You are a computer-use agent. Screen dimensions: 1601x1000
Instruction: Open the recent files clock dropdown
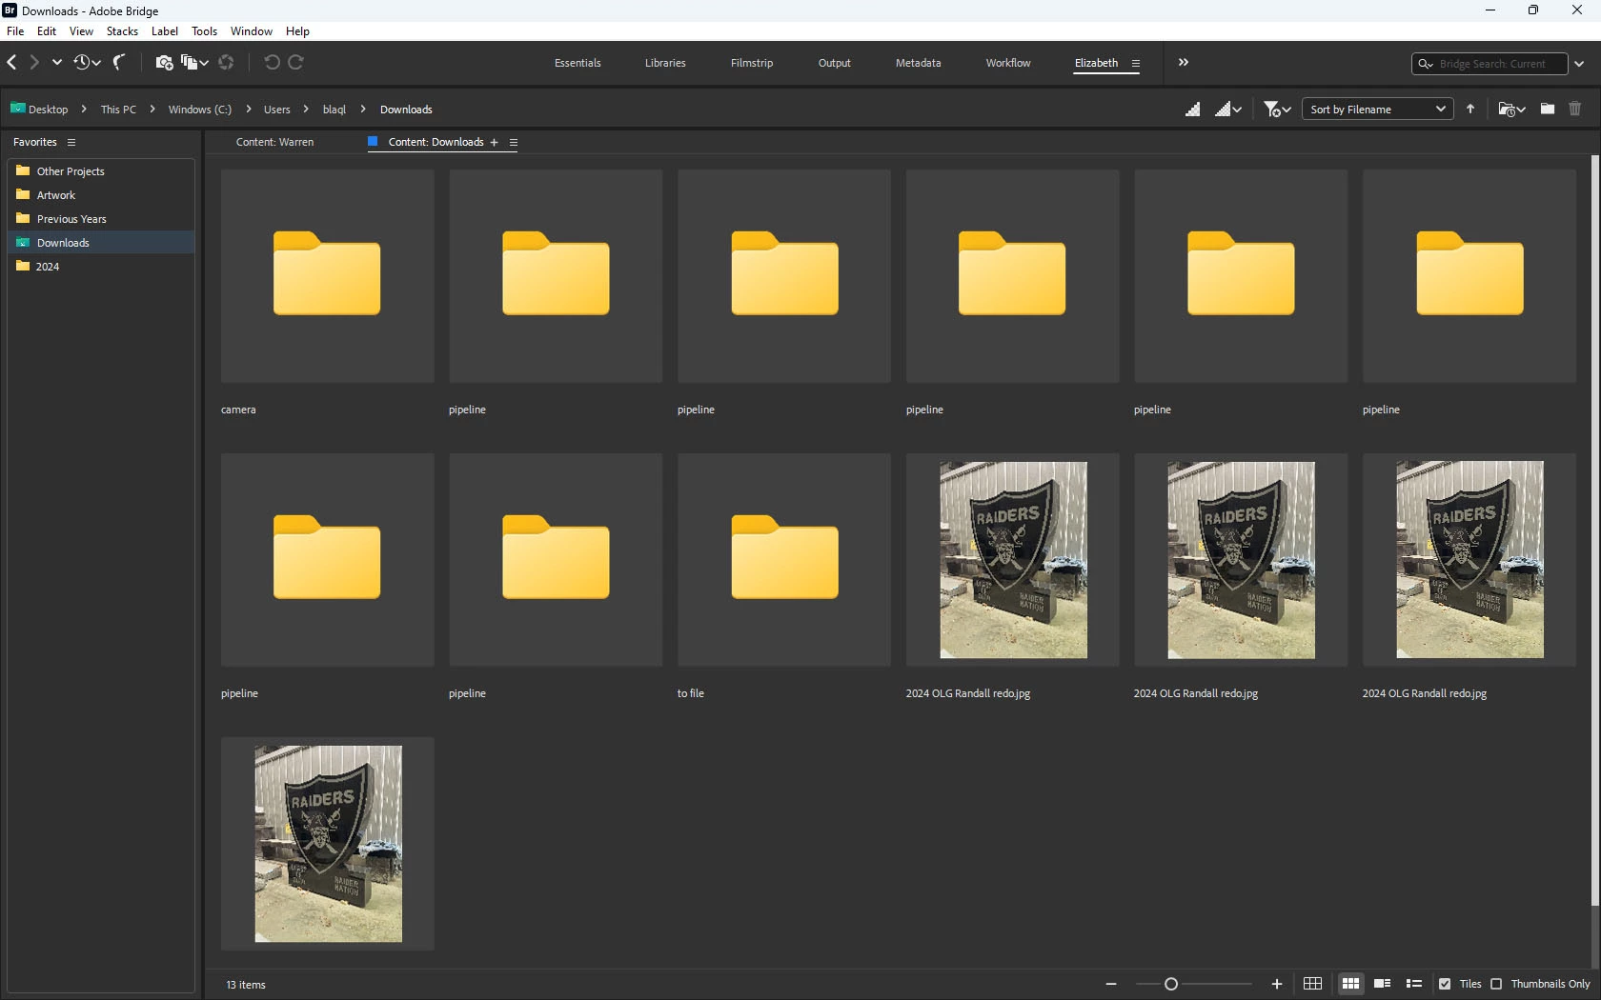[87, 63]
